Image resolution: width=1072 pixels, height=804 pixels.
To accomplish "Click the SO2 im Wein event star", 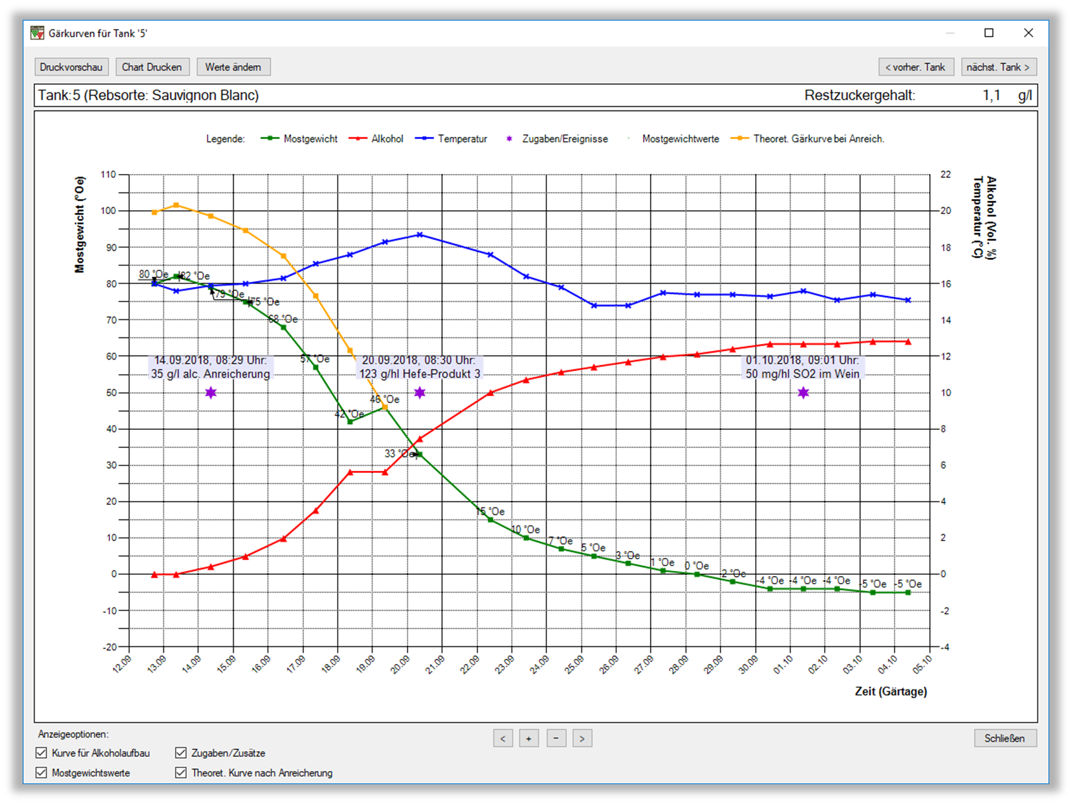I will [x=803, y=393].
